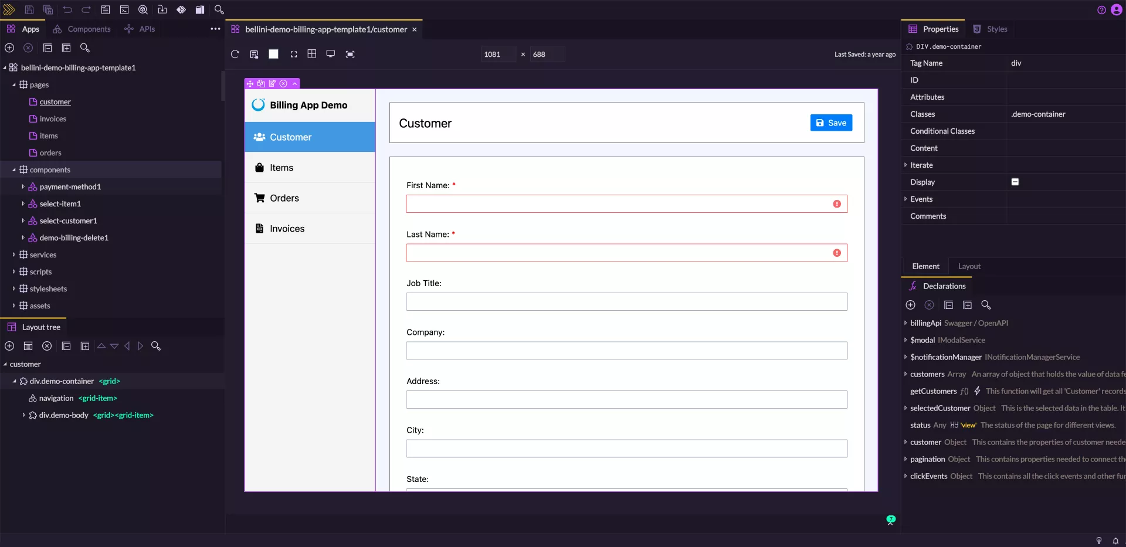
Task: Click the First Name input field
Action: tap(626, 204)
